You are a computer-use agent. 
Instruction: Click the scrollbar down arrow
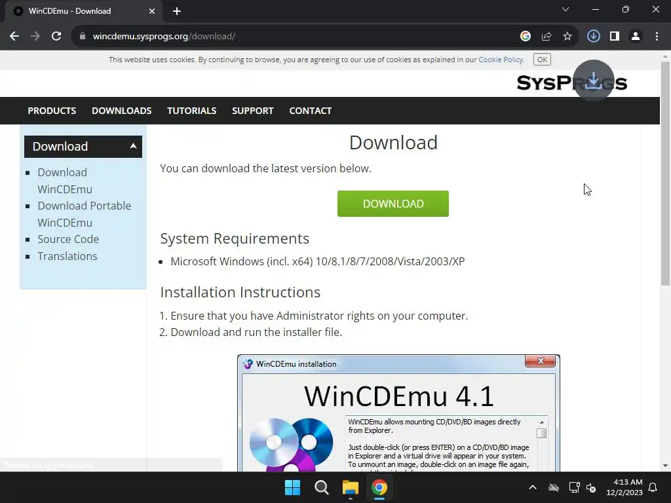pos(665,466)
